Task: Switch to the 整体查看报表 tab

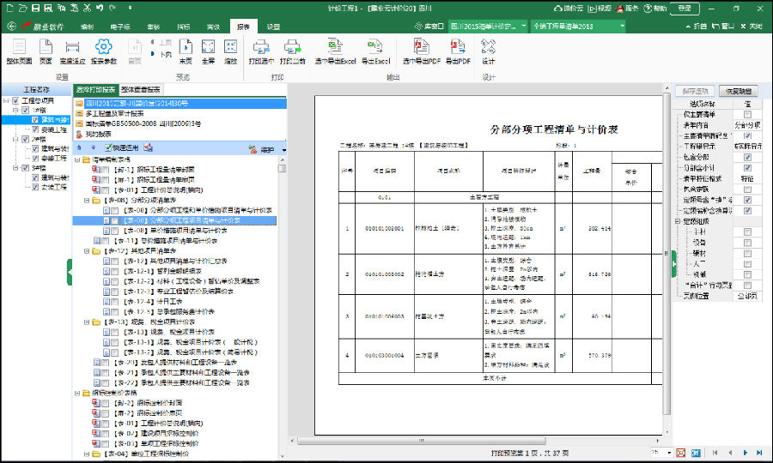Action: 141,89
